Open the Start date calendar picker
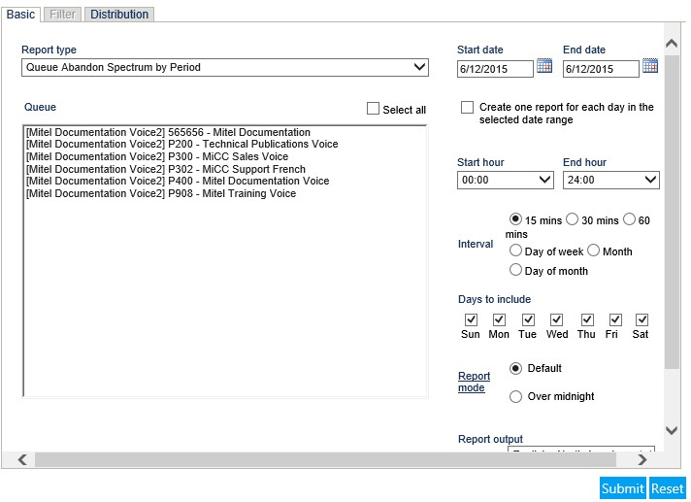 [x=544, y=66]
